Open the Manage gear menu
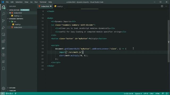 [3, 88]
